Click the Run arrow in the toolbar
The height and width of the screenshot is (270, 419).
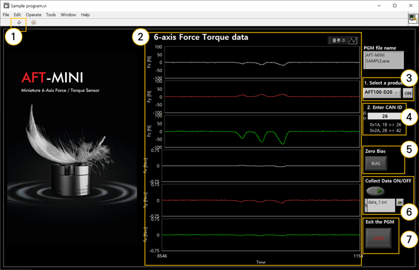point(19,22)
